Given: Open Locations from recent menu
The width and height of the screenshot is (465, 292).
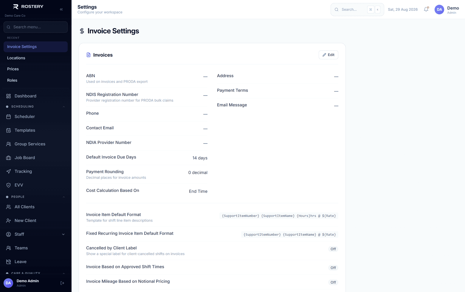Looking at the screenshot, I should [35, 58].
